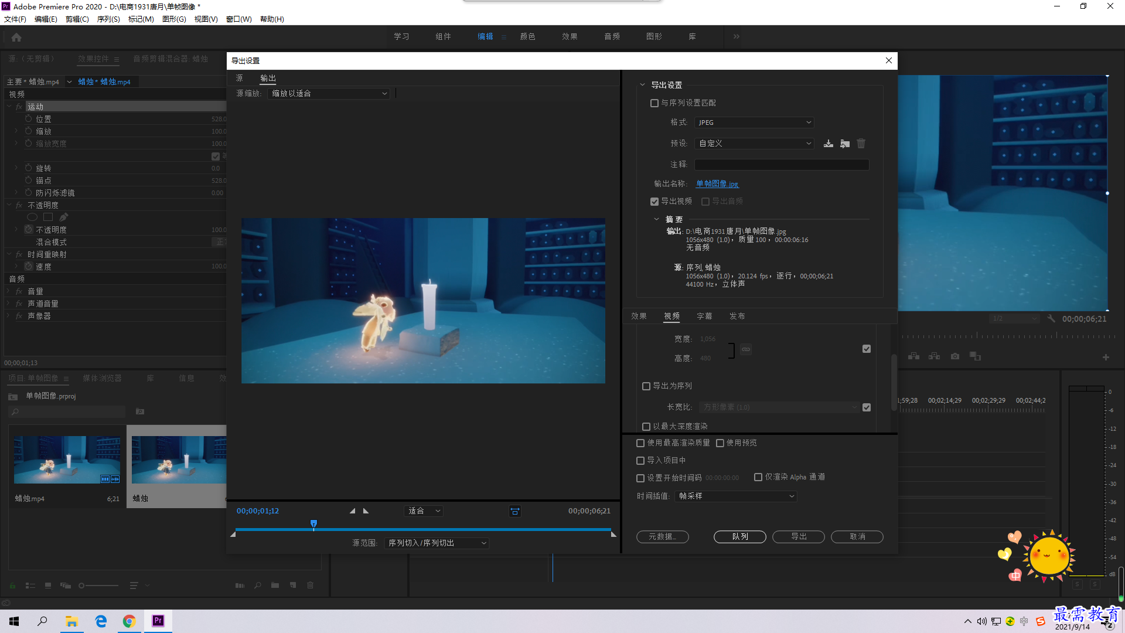Viewport: 1125px width, 633px height.
Task: Click output name link 单帧图像.jpg
Action: point(717,184)
